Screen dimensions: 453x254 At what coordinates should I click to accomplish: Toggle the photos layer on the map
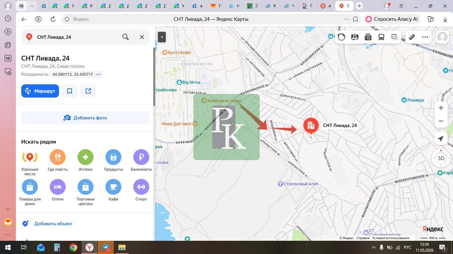pyautogui.click(x=368, y=37)
